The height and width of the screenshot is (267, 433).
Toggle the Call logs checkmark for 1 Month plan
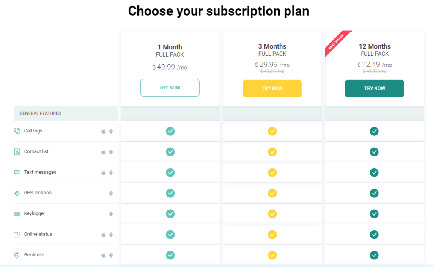(170, 131)
